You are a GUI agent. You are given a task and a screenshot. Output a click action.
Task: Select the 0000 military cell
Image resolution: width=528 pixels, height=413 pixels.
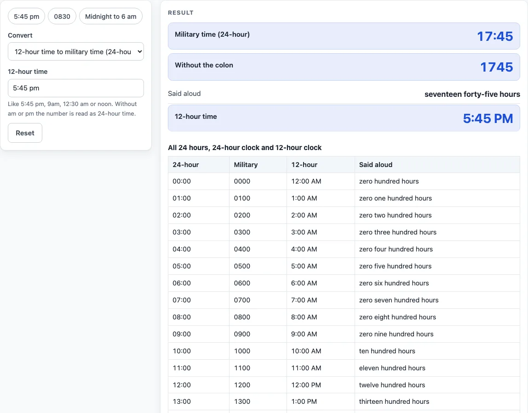pyautogui.click(x=258, y=181)
